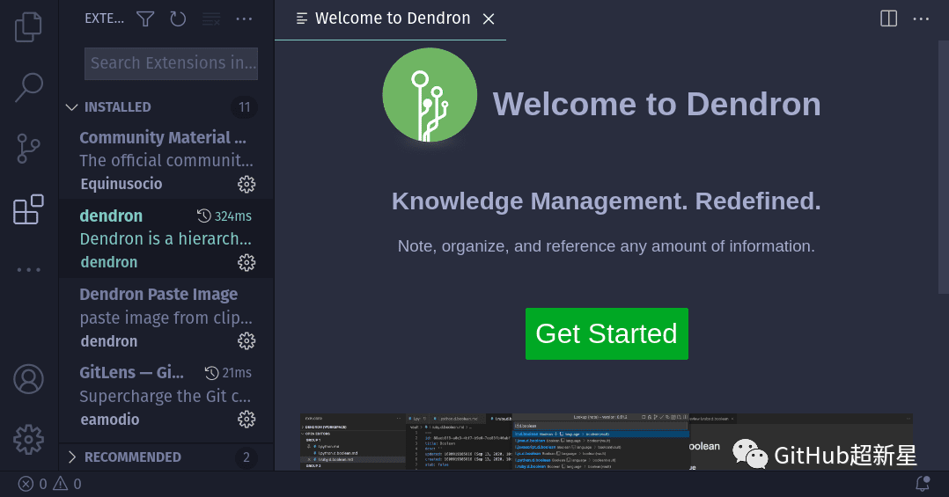Open the Source Control view
This screenshot has height=497, width=949.
[x=28, y=149]
